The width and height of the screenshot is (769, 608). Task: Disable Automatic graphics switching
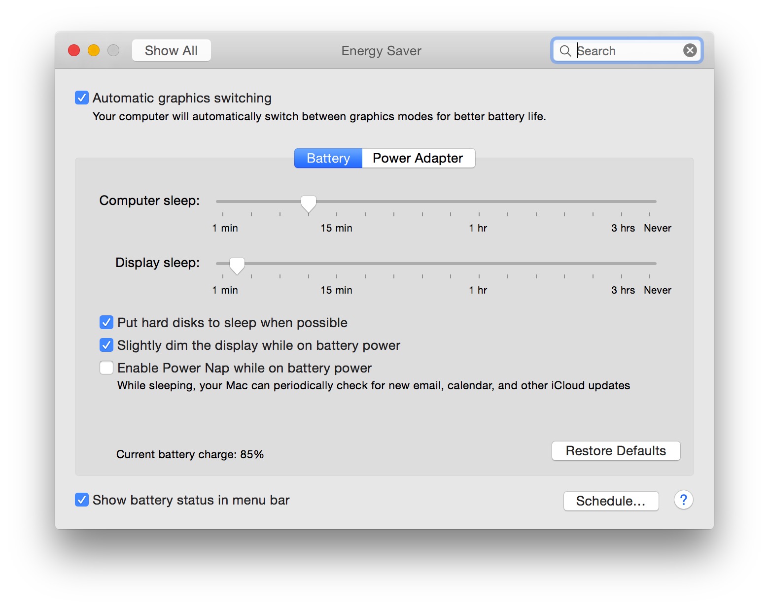point(82,98)
